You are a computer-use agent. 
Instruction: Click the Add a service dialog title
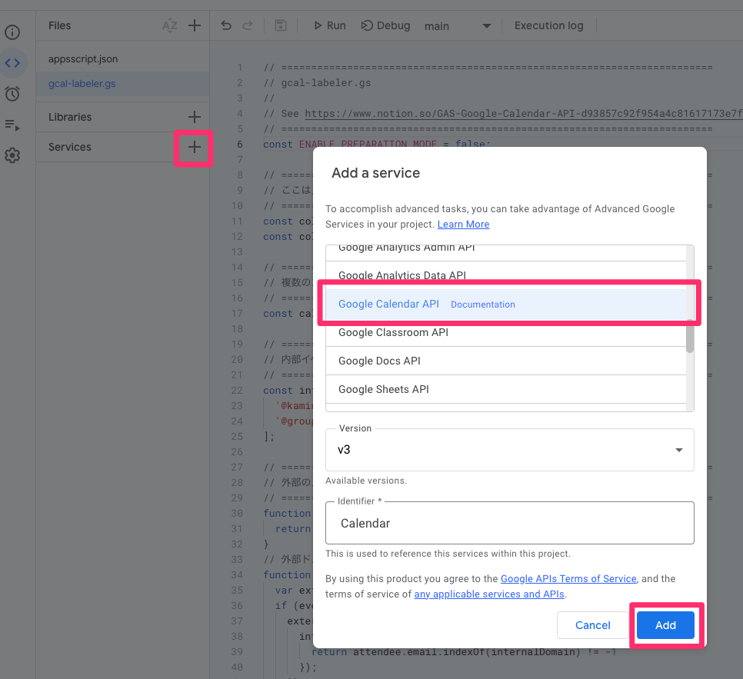click(376, 173)
